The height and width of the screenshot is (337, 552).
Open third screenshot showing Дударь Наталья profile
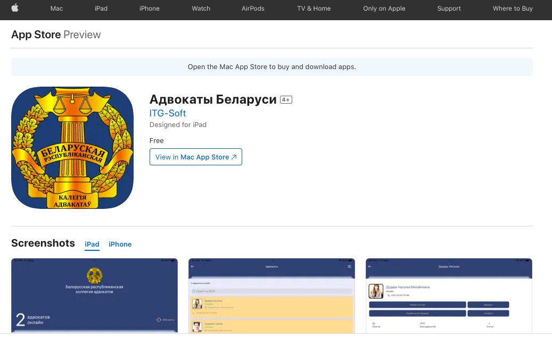tap(449, 296)
